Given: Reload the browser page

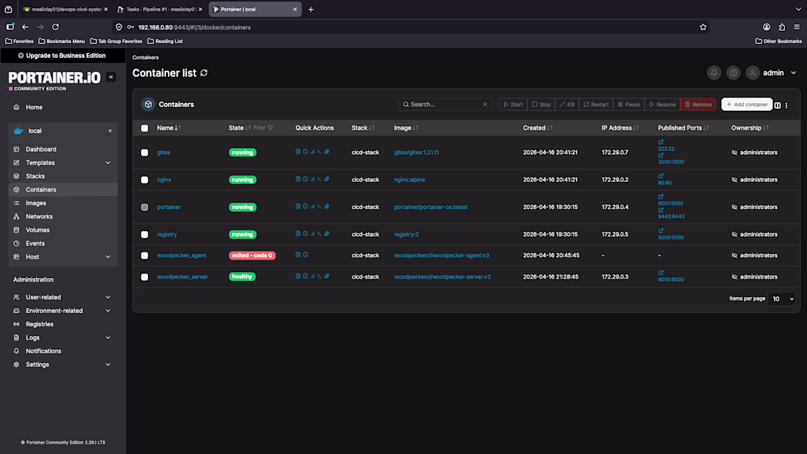Looking at the screenshot, I should coord(56,27).
